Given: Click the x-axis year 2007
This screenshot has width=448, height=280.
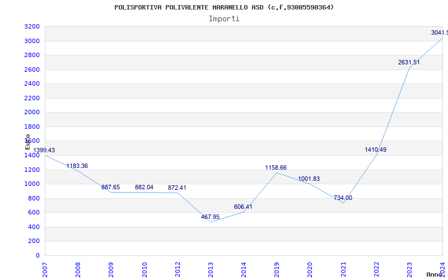Looking at the screenshot, I should pyautogui.click(x=45, y=269).
